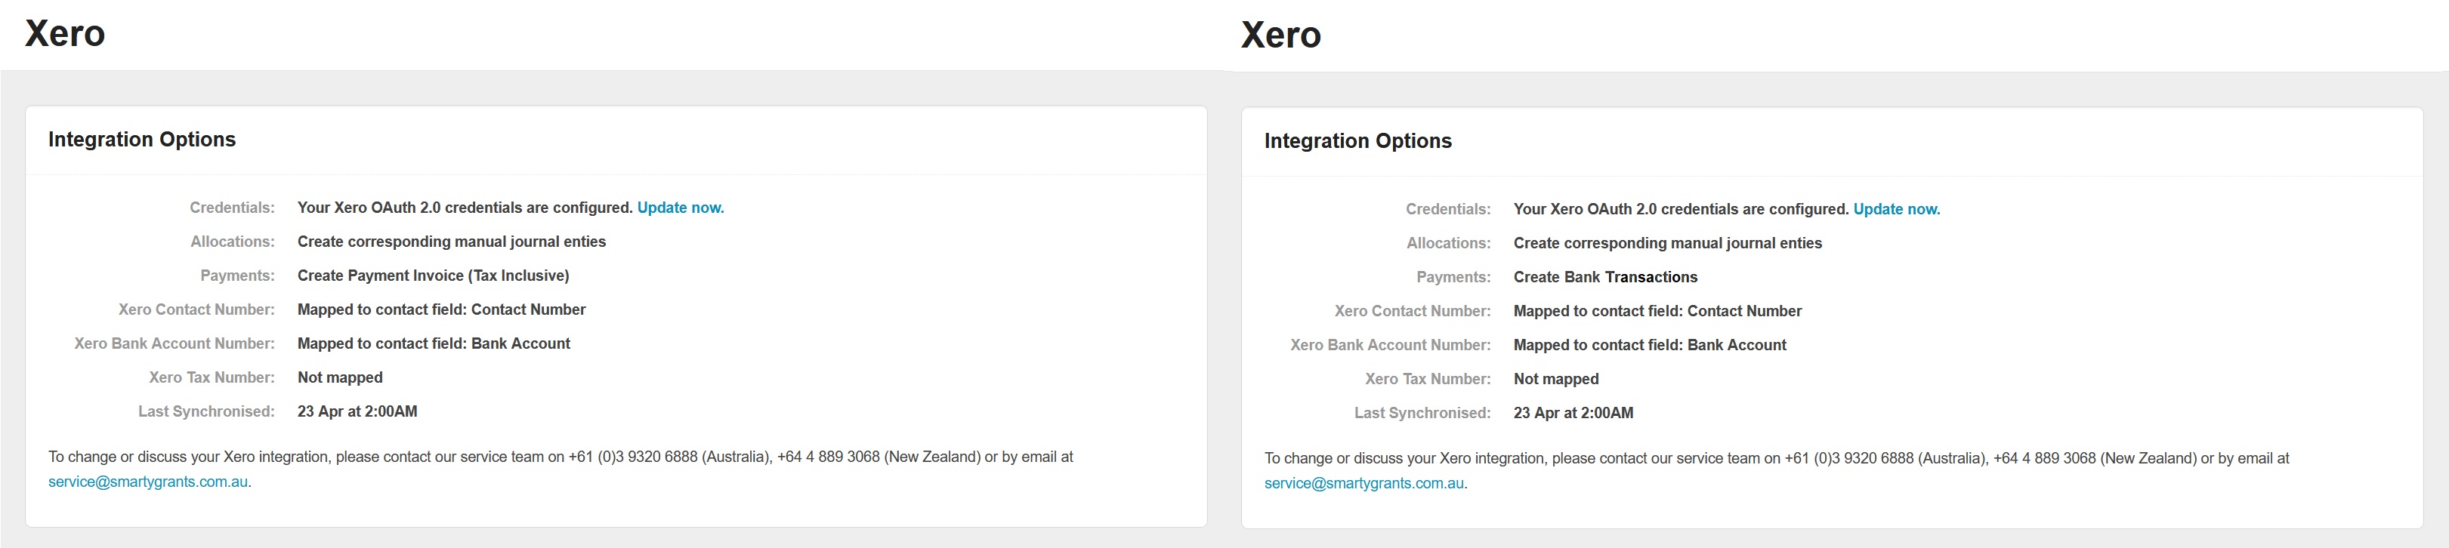2449x548 pixels.
Task: Click "Create Bank Transactions" payments value
Action: click(1604, 277)
